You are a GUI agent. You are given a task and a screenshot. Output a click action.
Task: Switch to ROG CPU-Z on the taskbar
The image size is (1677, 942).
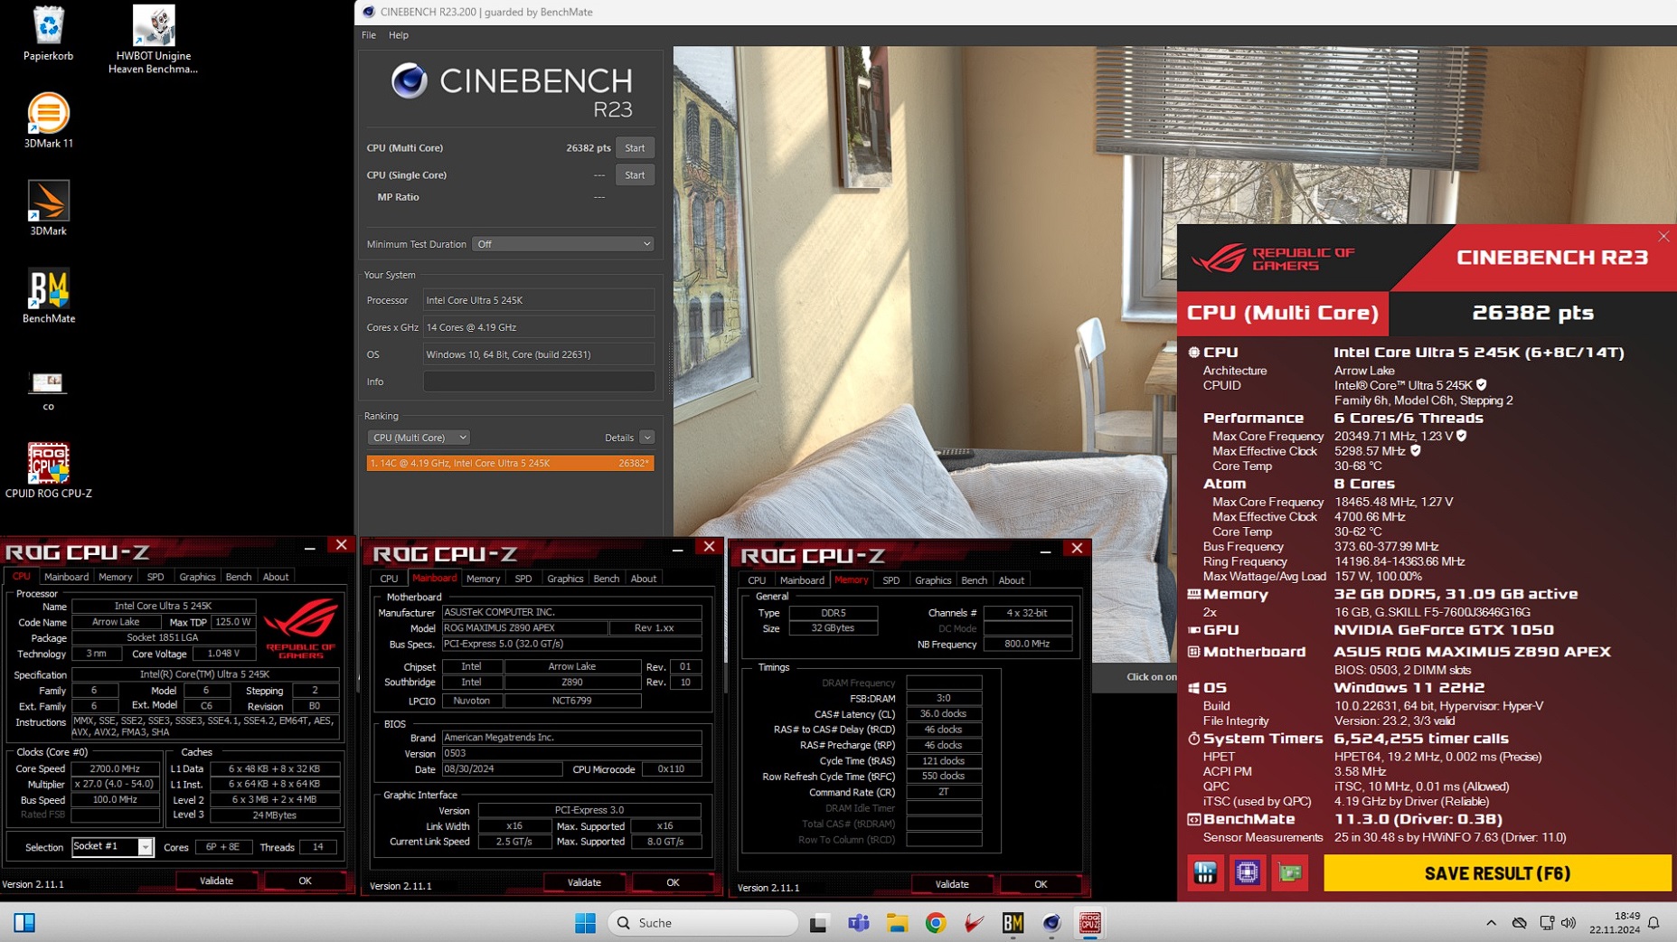1090,923
